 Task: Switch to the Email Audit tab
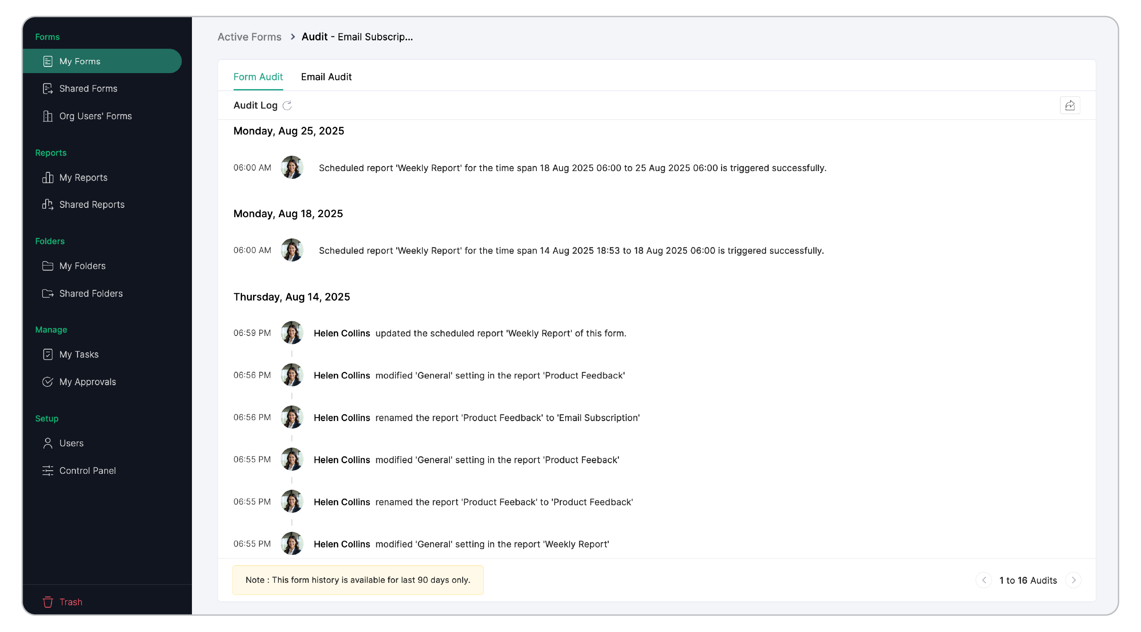click(326, 77)
